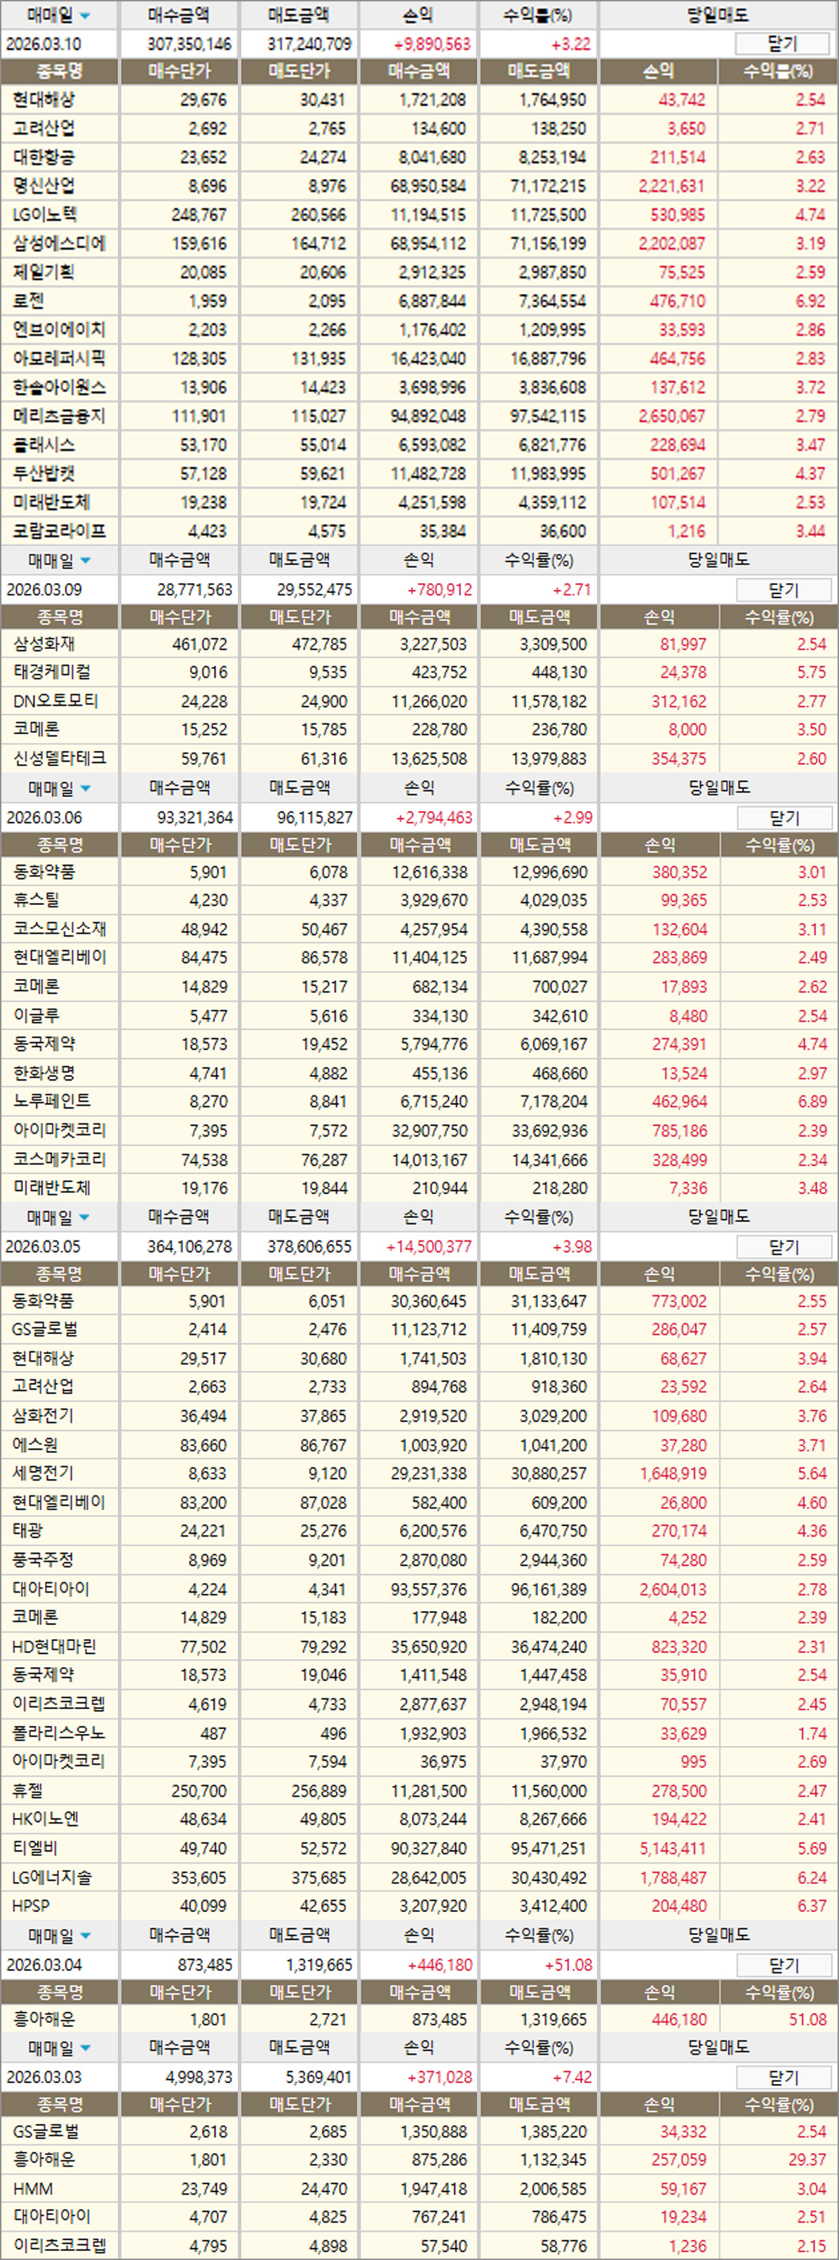The image size is (839, 2260).
Task: Click the 매매일 dropdown arrow above 2026.03.06
Action: click(85, 789)
